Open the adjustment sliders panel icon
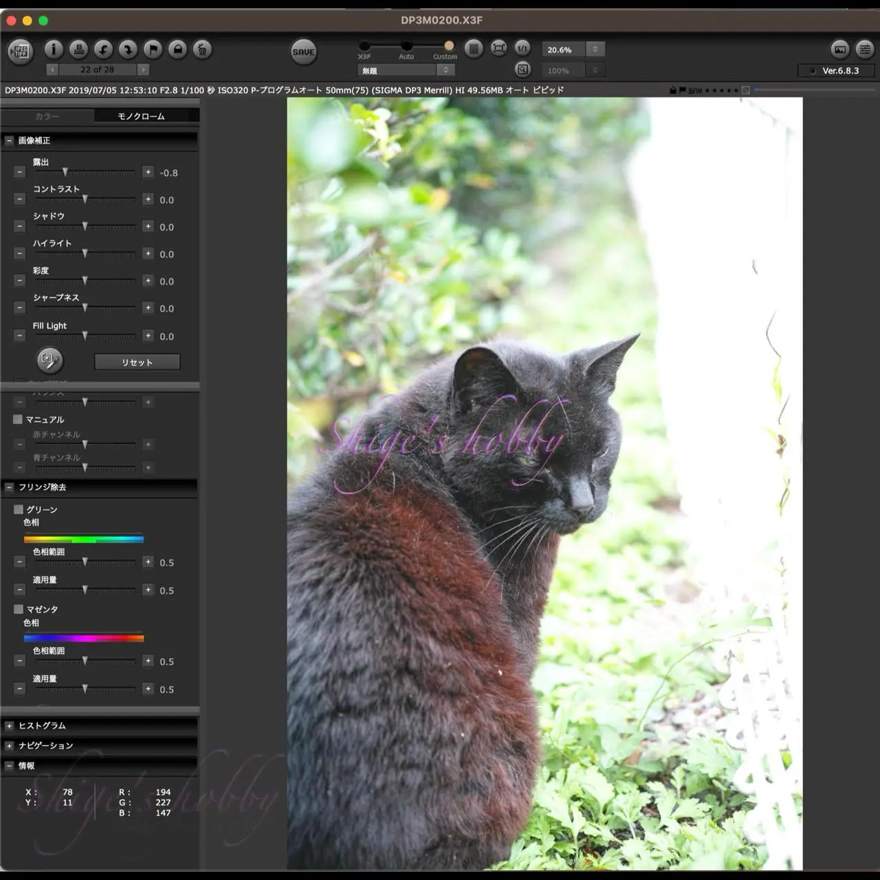Screen dimensions: 880x880 pos(865,49)
